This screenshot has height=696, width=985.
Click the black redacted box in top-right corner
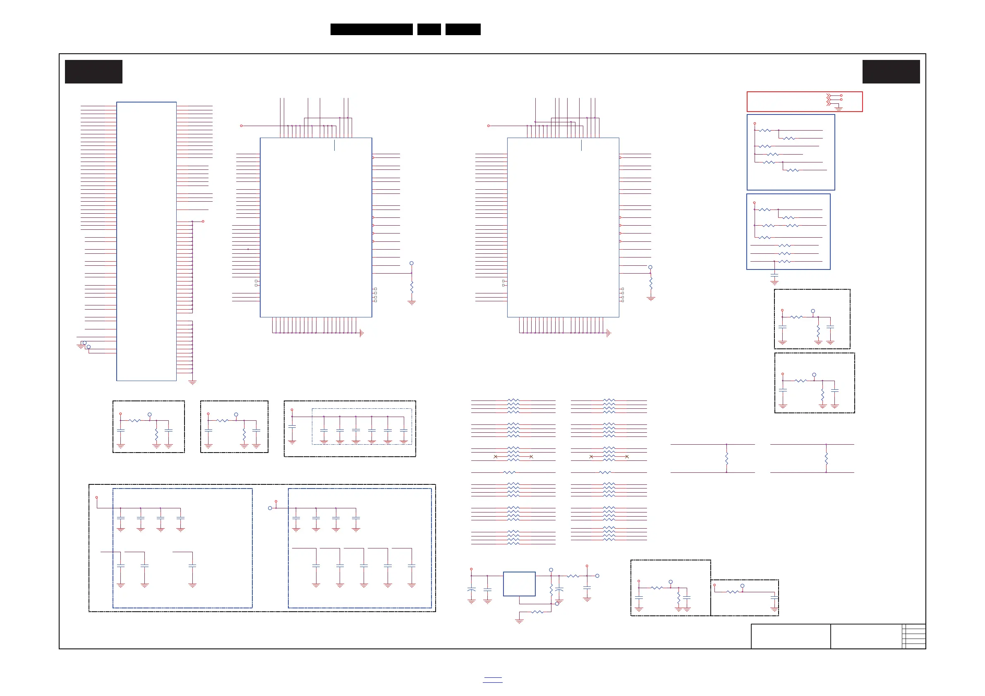(x=891, y=72)
